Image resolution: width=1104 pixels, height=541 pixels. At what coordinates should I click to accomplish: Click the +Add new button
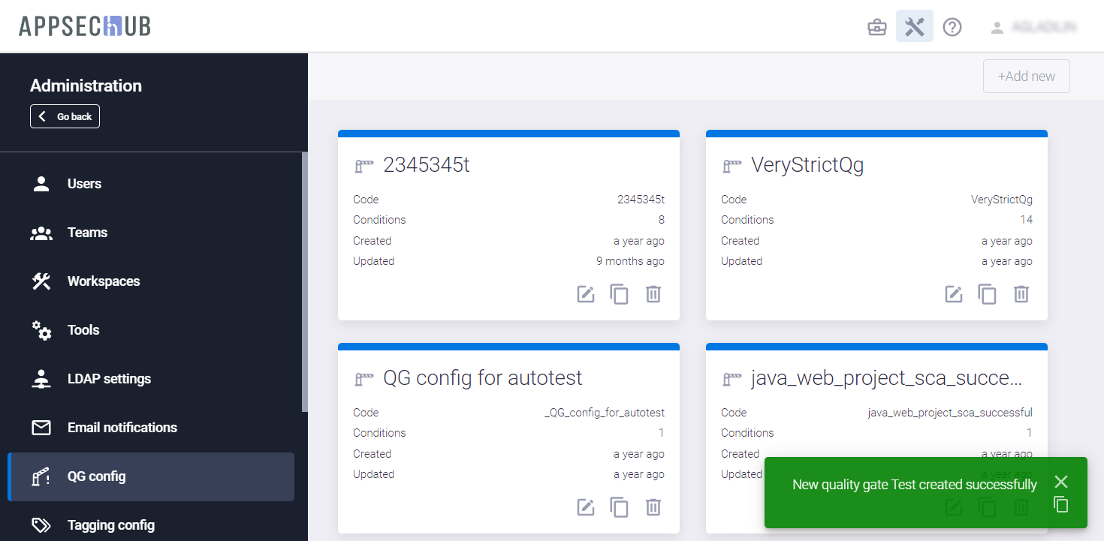tap(1026, 77)
